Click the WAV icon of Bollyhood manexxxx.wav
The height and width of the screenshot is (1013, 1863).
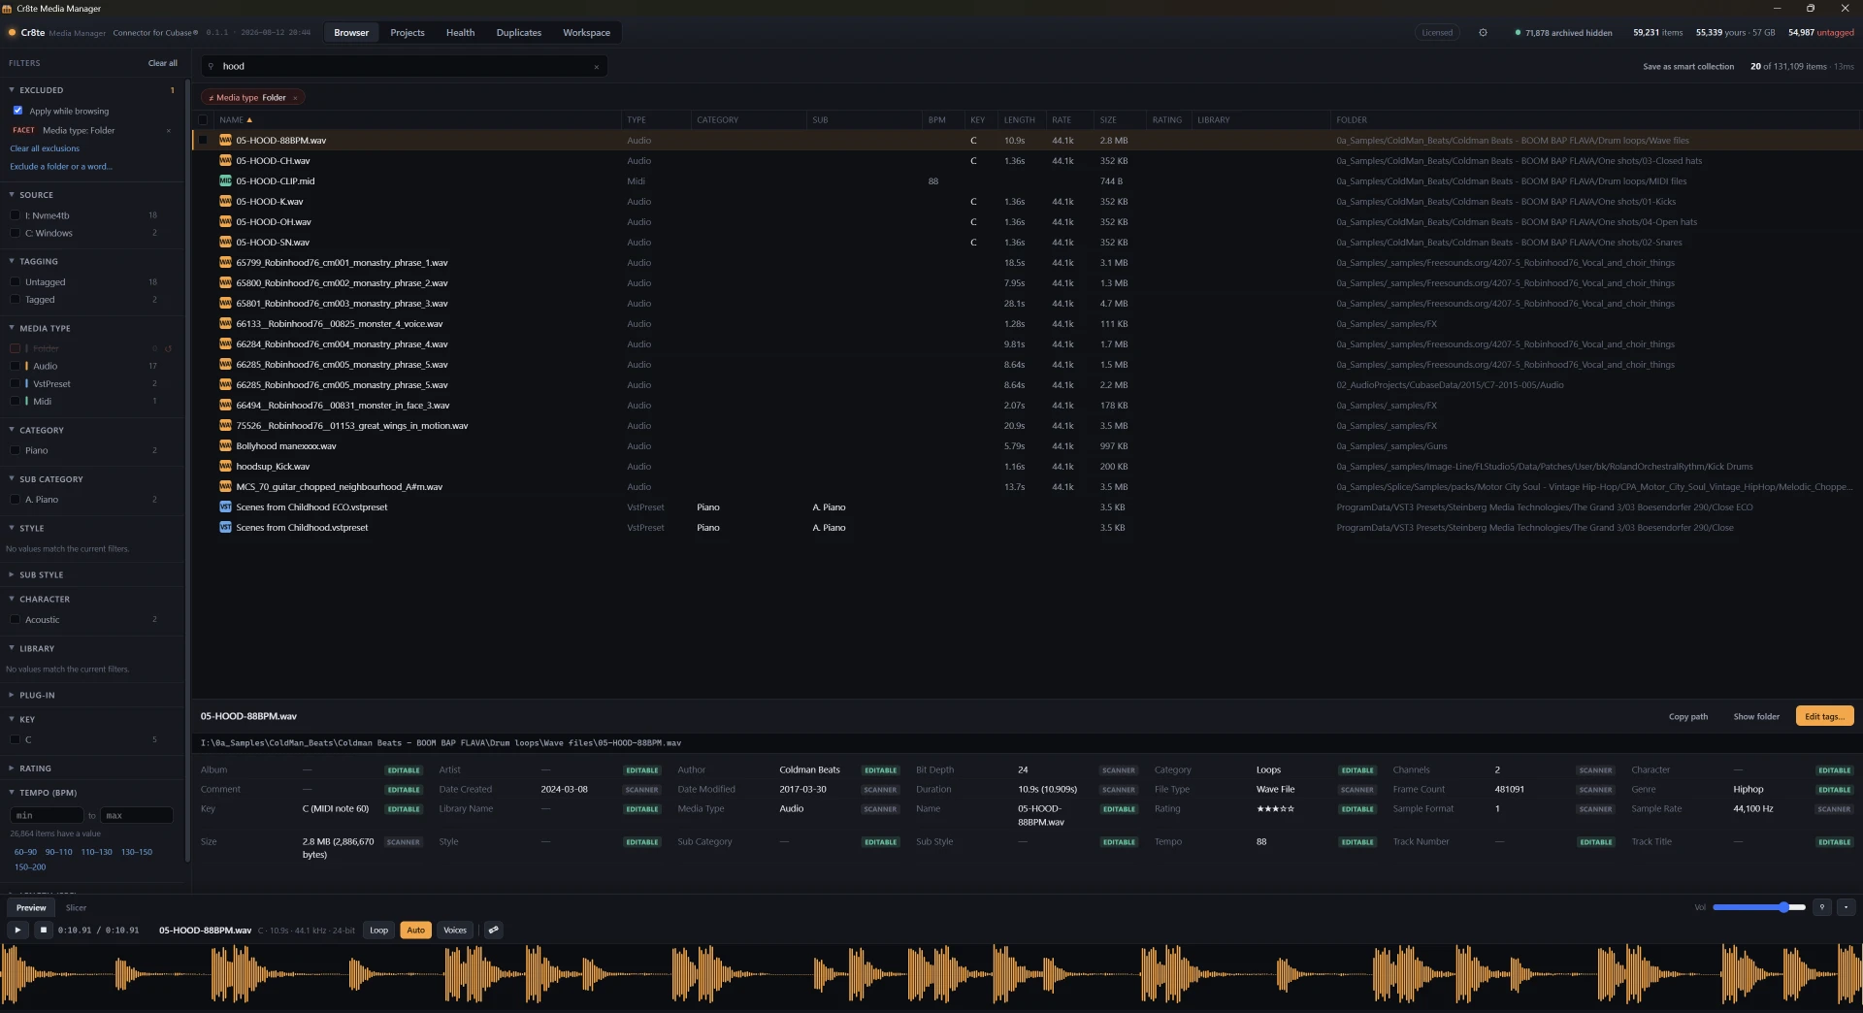(x=225, y=446)
